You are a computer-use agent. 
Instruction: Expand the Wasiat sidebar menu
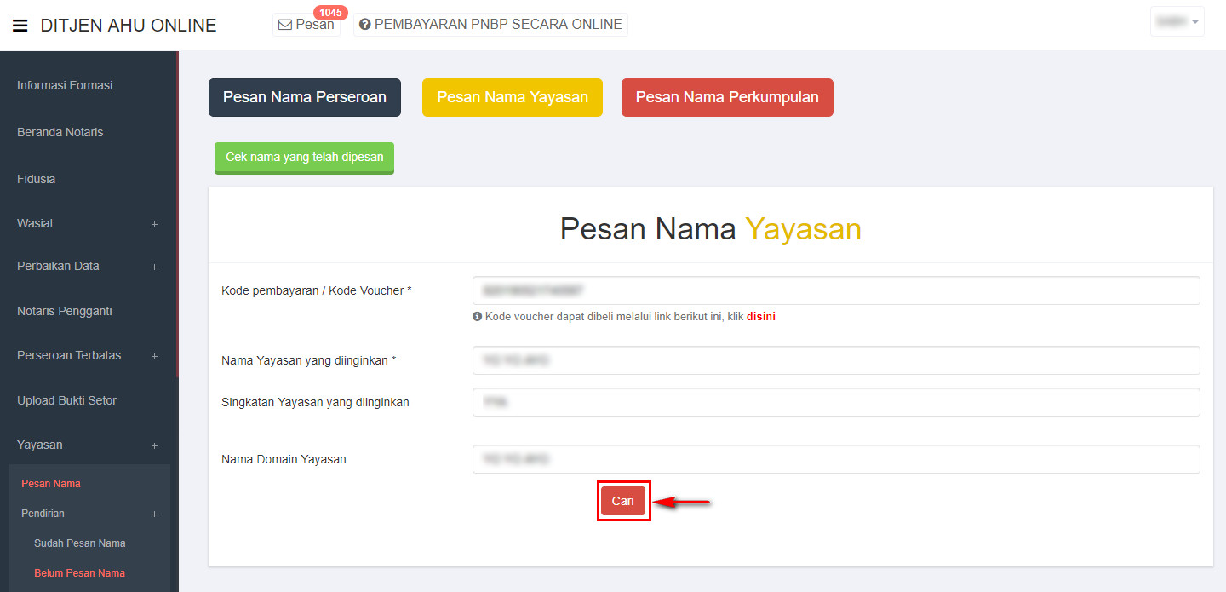[x=154, y=224]
